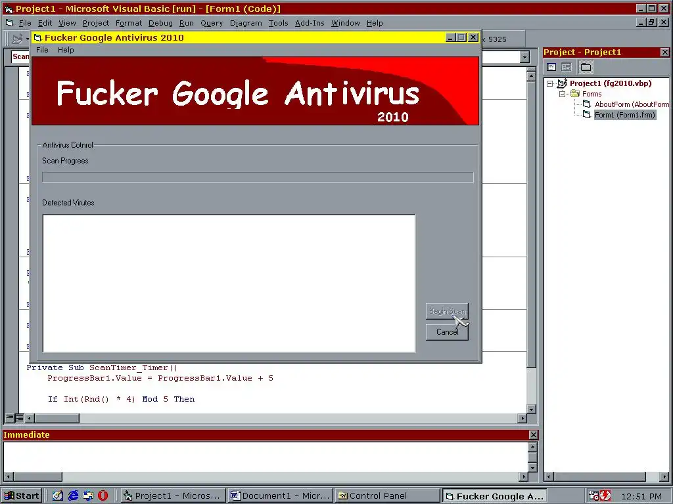
Task: Open the Query menu
Action: click(212, 23)
